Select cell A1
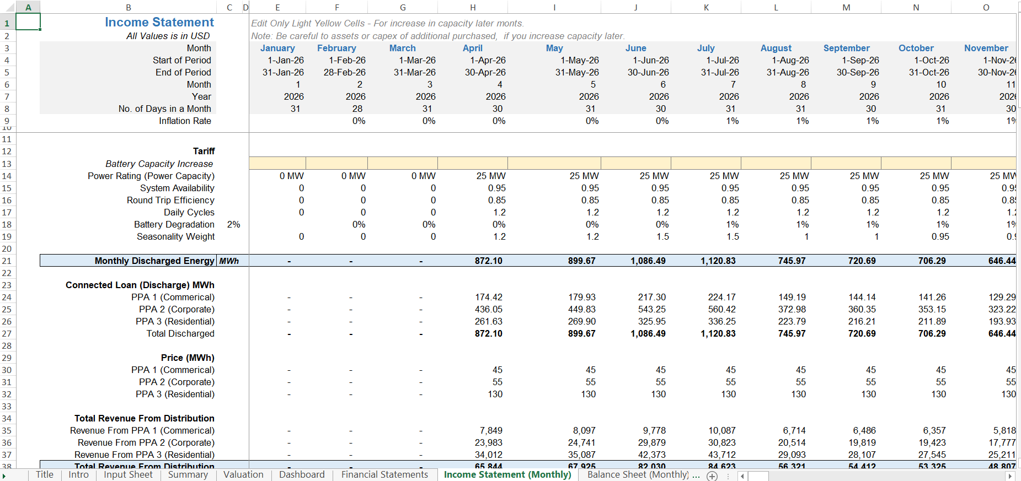Image resolution: width=1021 pixels, height=481 pixels. (28, 22)
